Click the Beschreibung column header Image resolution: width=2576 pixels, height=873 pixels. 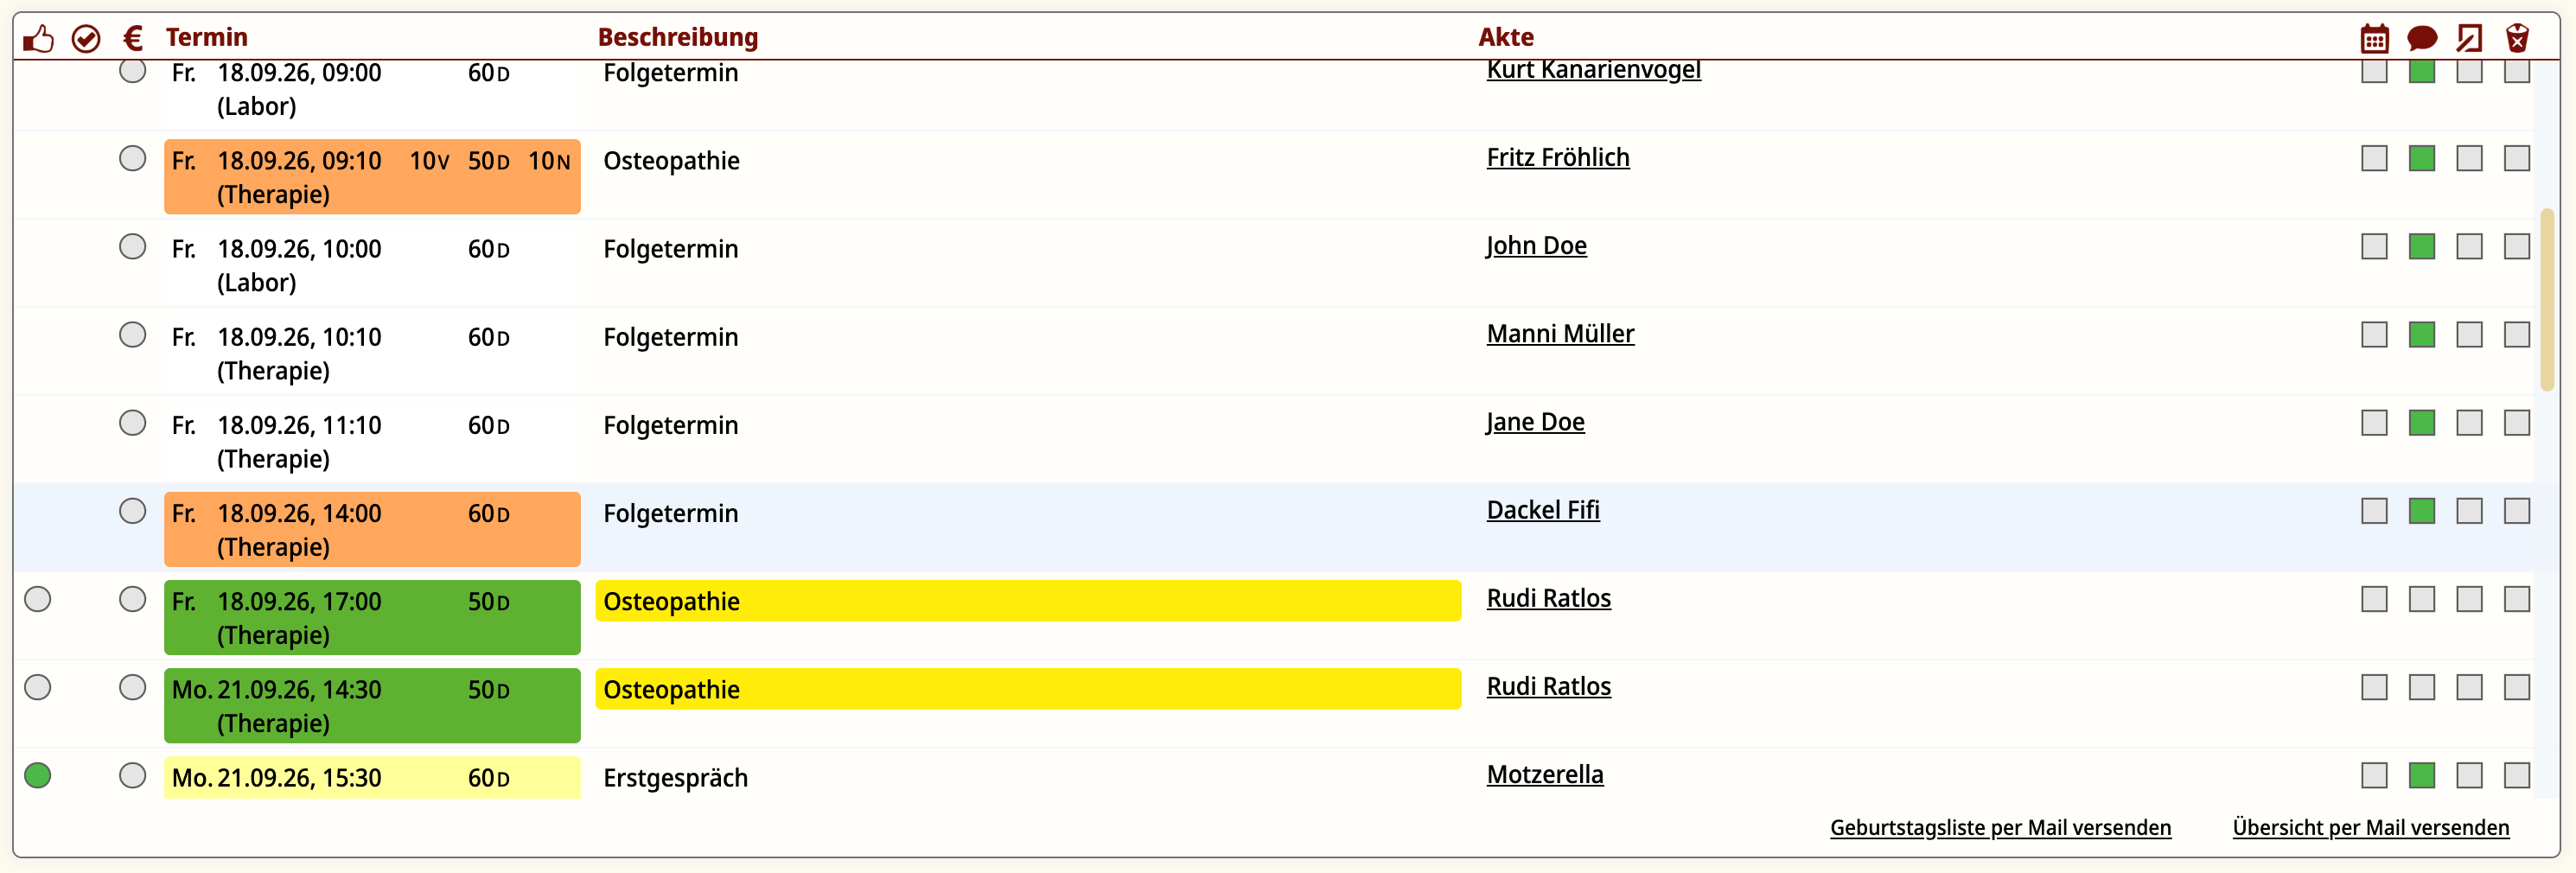(678, 37)
